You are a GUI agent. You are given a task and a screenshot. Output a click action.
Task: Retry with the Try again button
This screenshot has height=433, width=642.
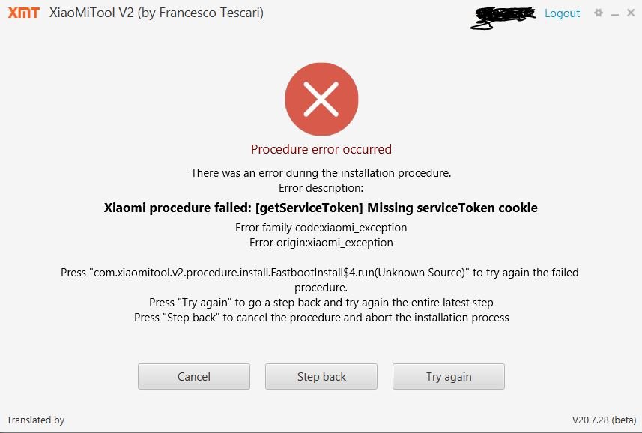click(x=449, y=376)
